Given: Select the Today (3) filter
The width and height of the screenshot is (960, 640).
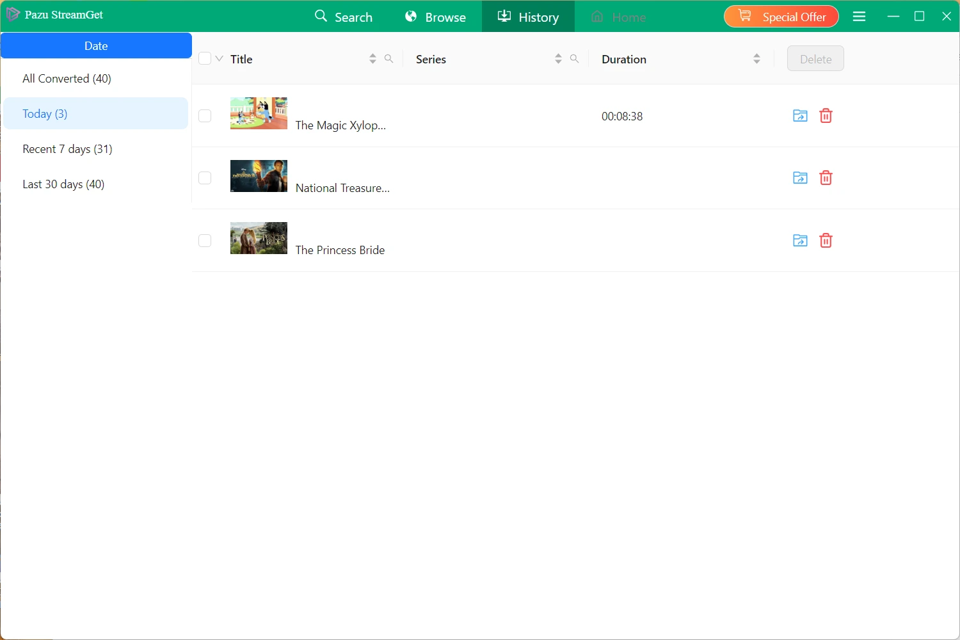Looking at the screenshot, I should click(x=96, y=114).
